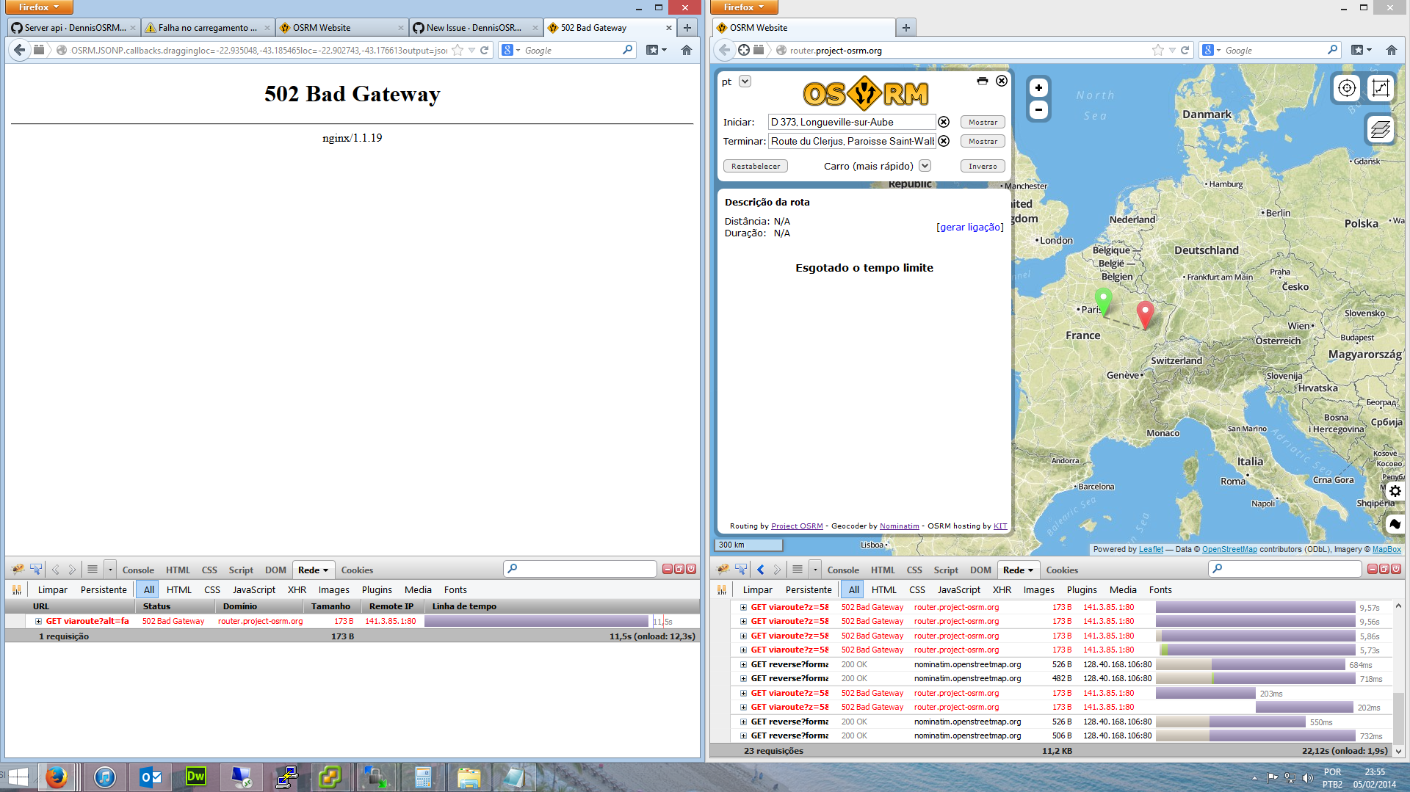Toggle Persistente in left Firebug Net panel
The width and height of the screenshot is (1410, 792).
(104, 589)
